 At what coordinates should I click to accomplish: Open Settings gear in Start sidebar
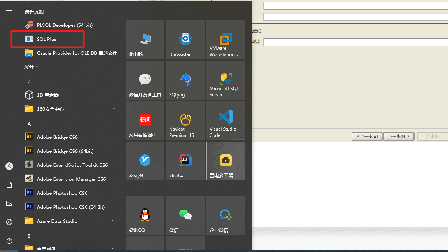pyautogui.click(x=9, y=222)
